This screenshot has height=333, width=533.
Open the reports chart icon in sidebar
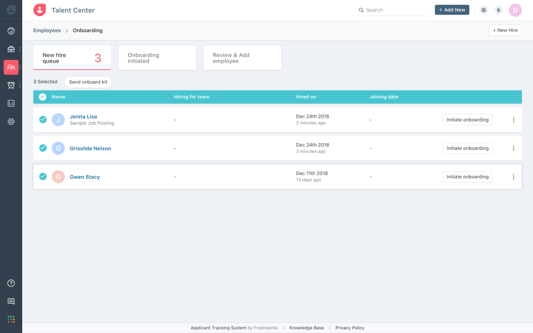11,103
